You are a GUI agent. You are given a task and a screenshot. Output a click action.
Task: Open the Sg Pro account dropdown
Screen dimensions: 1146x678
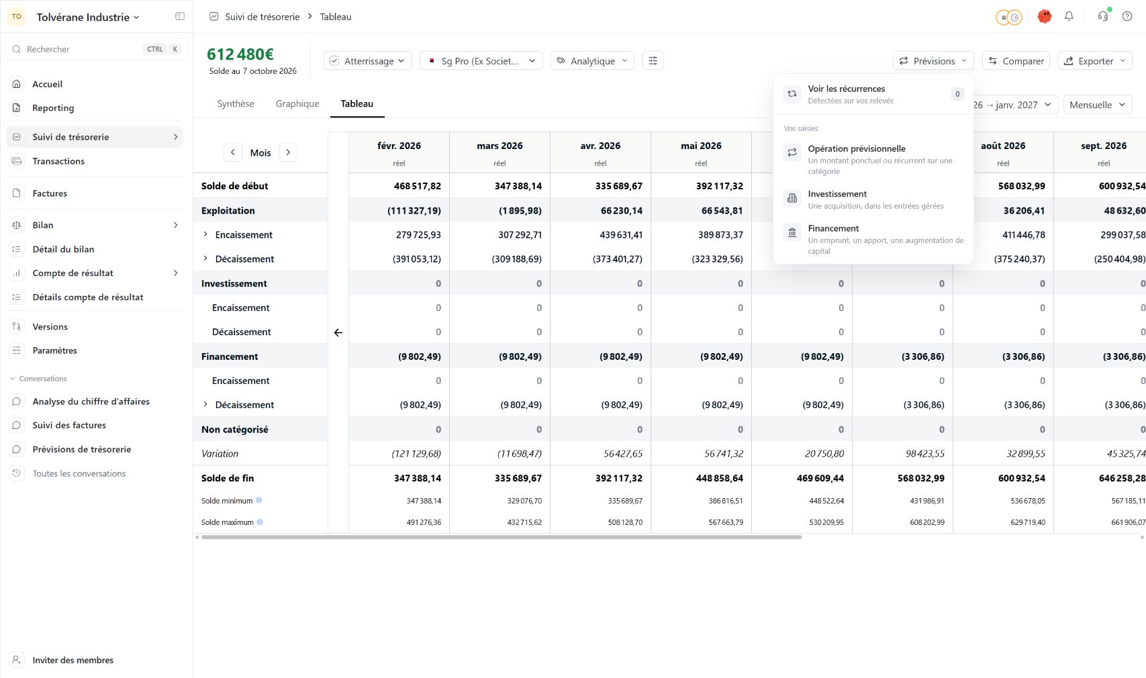tap(481, 61)
